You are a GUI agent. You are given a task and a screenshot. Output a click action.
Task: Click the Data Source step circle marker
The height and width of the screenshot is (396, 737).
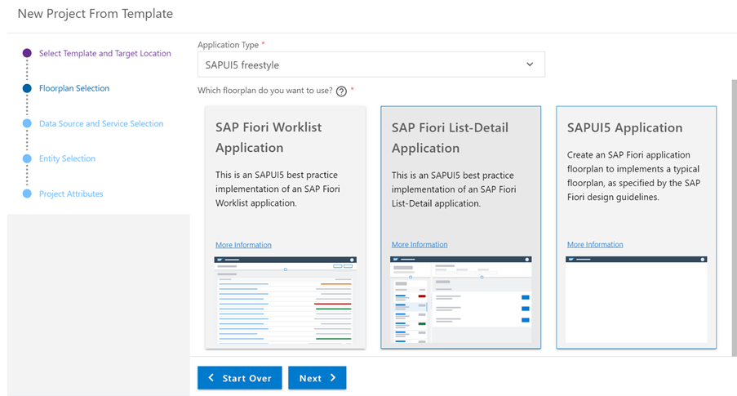tap(27, 123)
